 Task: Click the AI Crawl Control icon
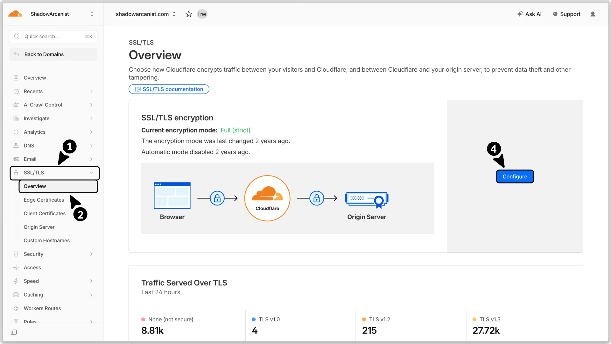point(16,105)
